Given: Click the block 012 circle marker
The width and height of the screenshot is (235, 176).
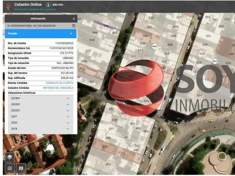Looking at the screenshot, I should coord(215,61).
